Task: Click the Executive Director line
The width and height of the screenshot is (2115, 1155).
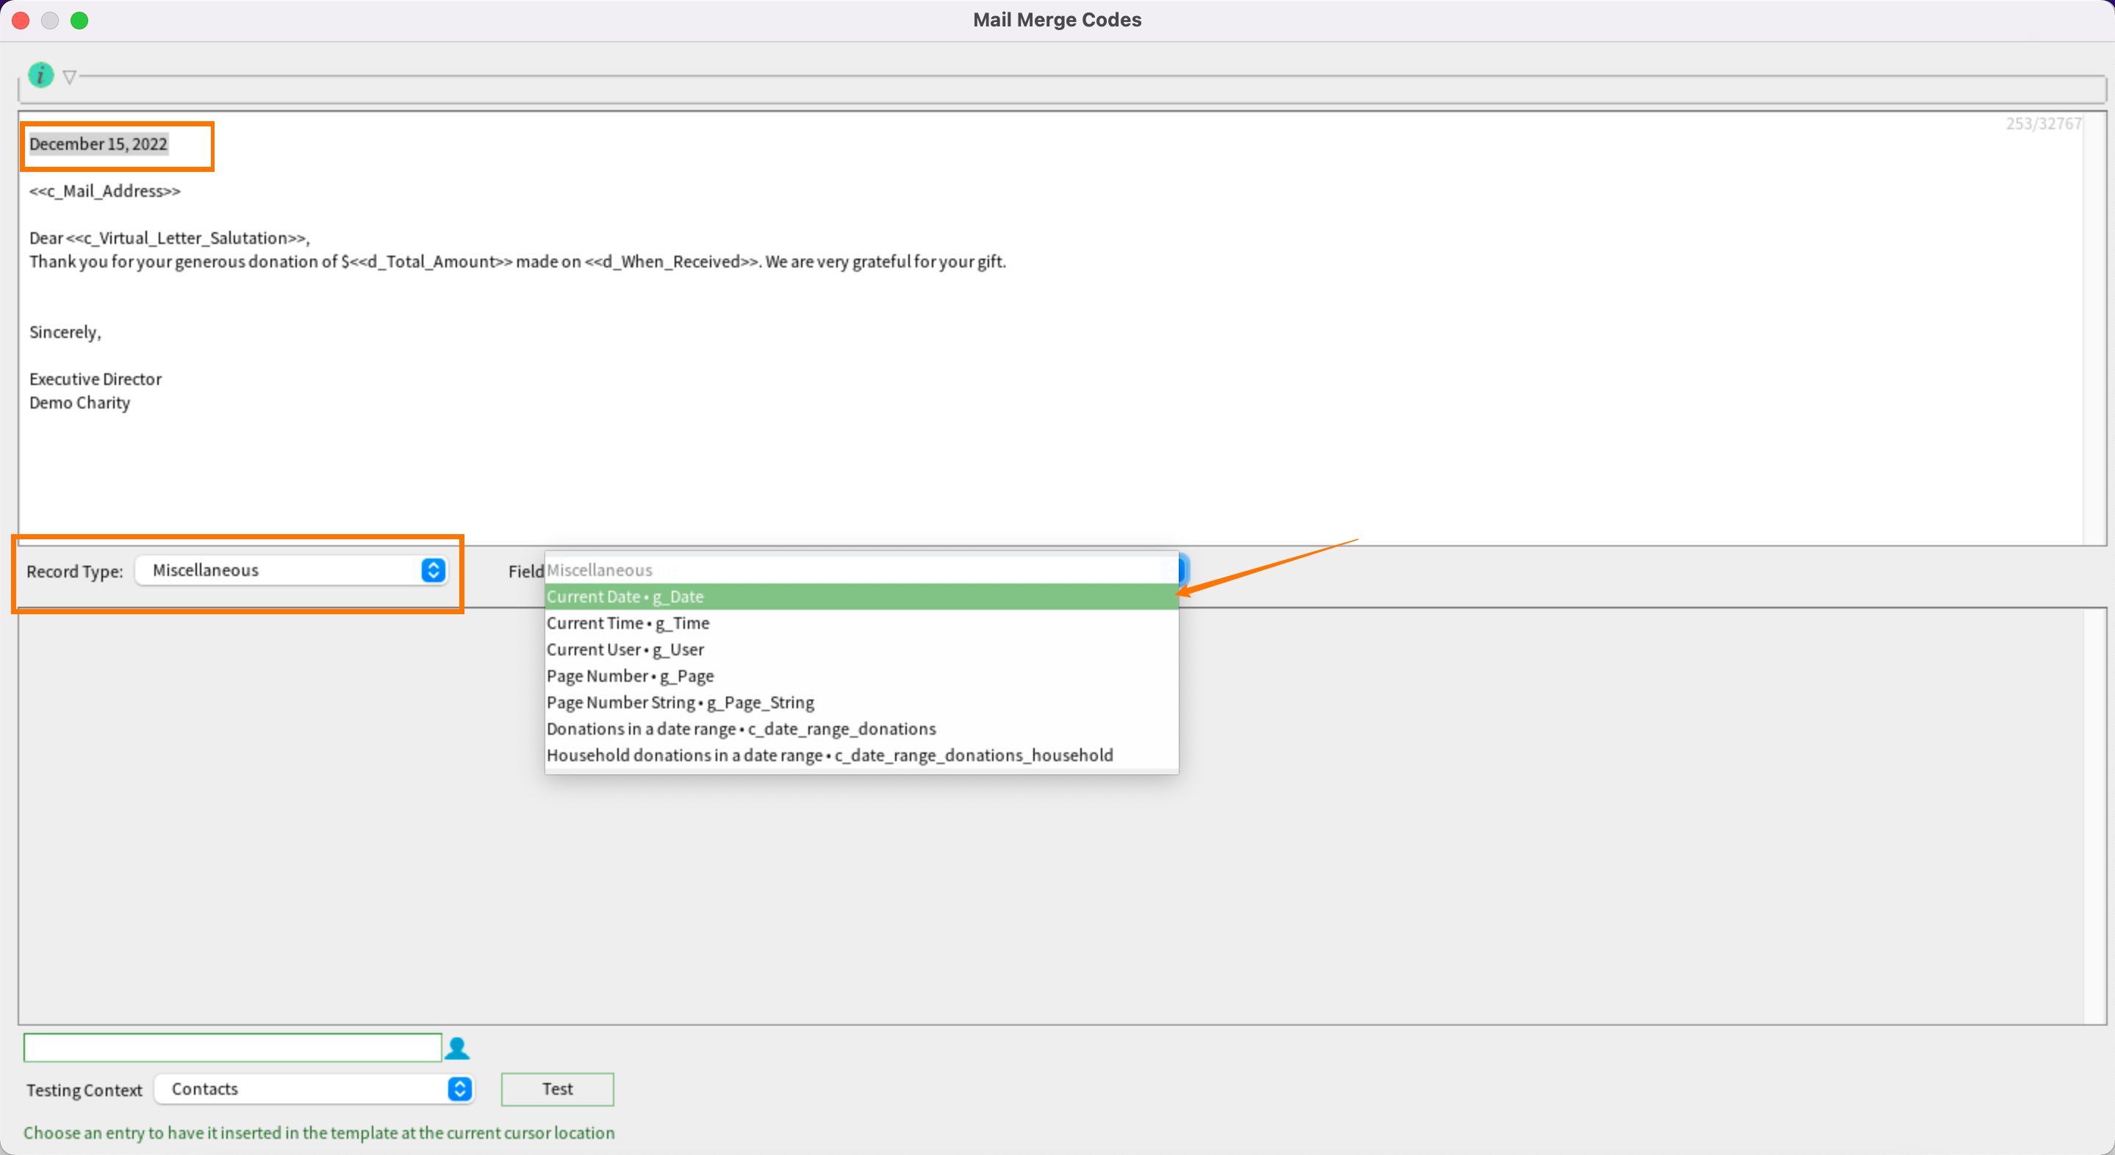Action: click(96, 379)
